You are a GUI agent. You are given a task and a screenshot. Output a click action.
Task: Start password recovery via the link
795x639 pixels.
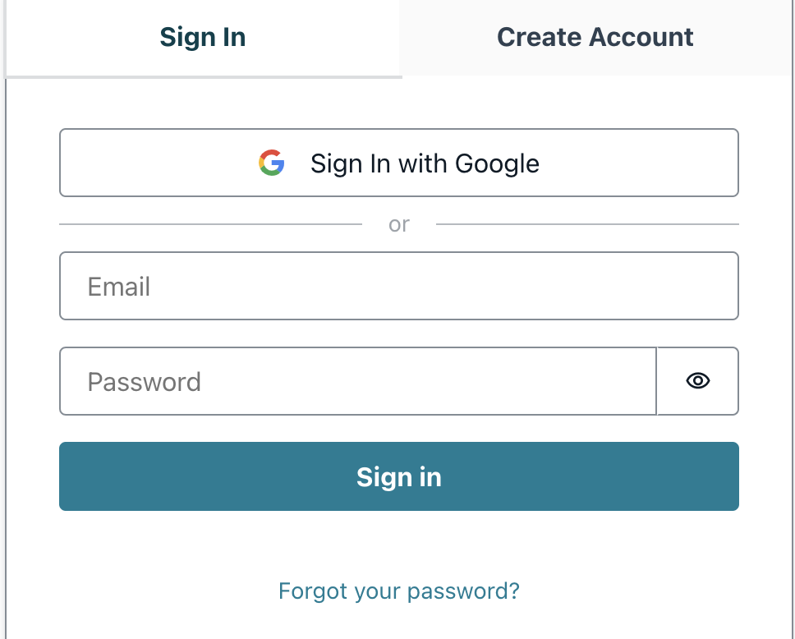(399, 591)
